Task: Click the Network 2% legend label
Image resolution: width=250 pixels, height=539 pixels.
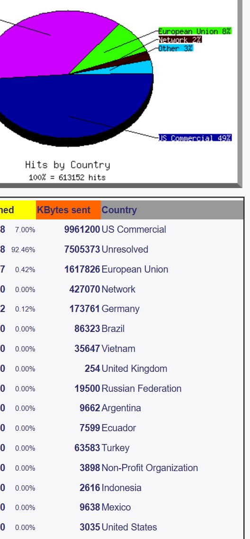Action: [180, 40]
